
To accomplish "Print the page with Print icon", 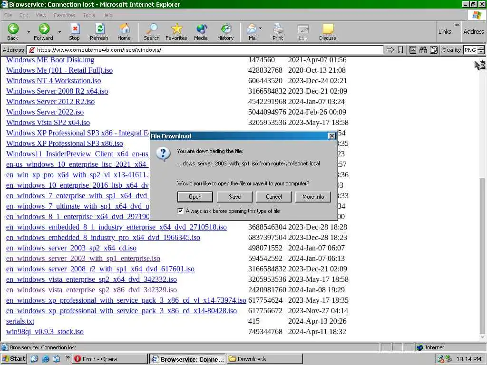I will (278, 29).
